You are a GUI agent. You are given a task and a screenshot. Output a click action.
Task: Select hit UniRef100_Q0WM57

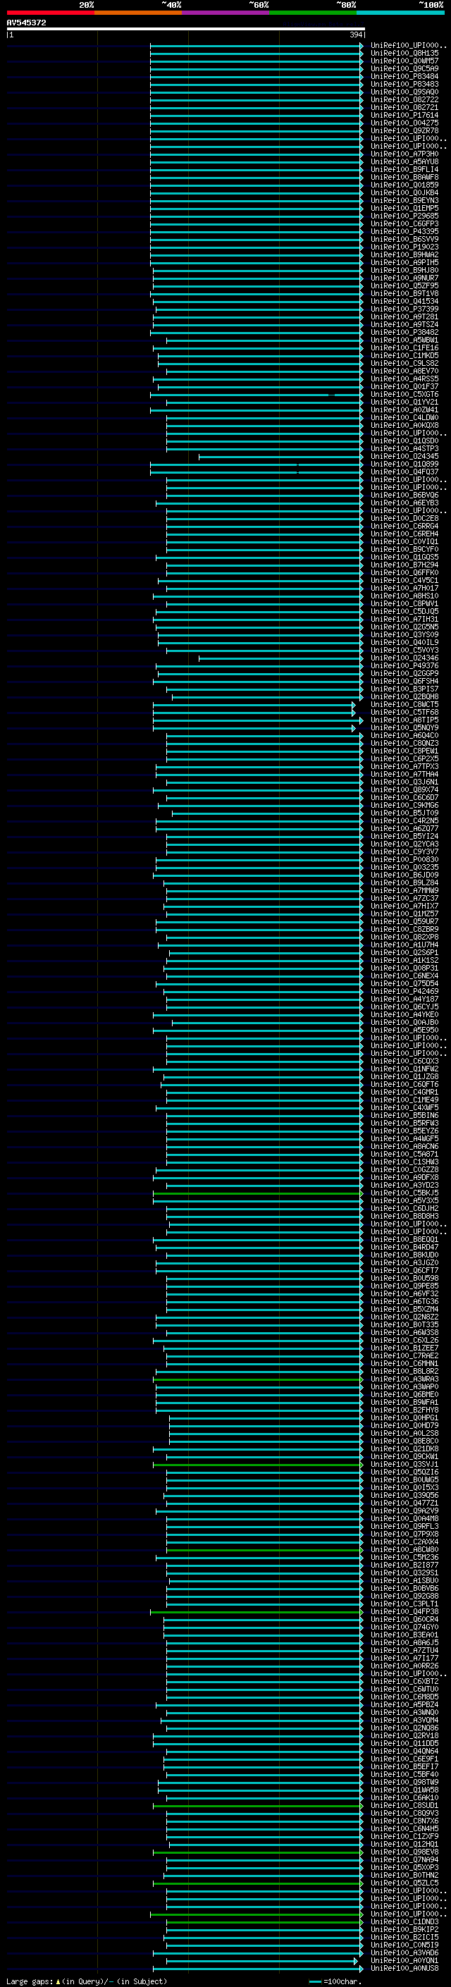point(404,62)
